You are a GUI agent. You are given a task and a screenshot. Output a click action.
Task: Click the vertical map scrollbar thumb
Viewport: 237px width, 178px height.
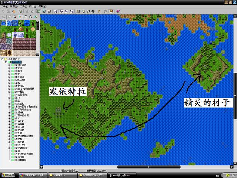point(235,96)
